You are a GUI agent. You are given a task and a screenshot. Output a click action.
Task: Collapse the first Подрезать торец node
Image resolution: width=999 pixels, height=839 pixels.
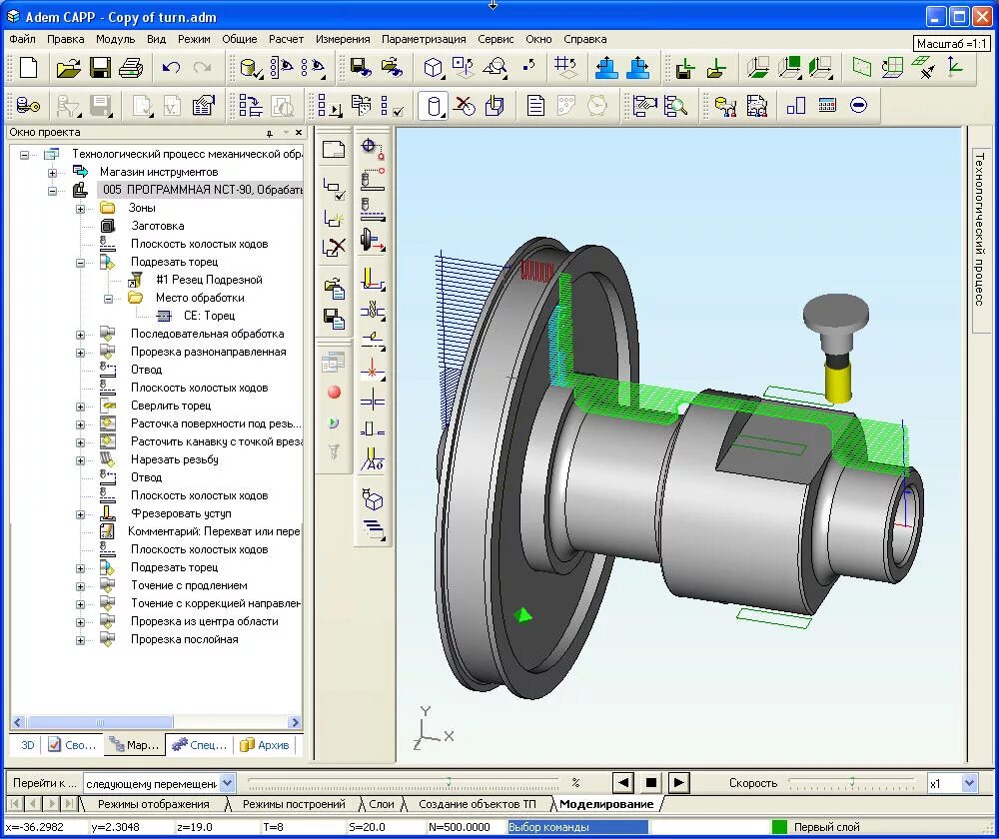tap(80, 263)
